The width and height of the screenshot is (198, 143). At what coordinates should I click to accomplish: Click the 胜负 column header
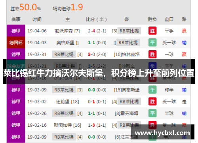pyautogui.click(x=152, y=19)
